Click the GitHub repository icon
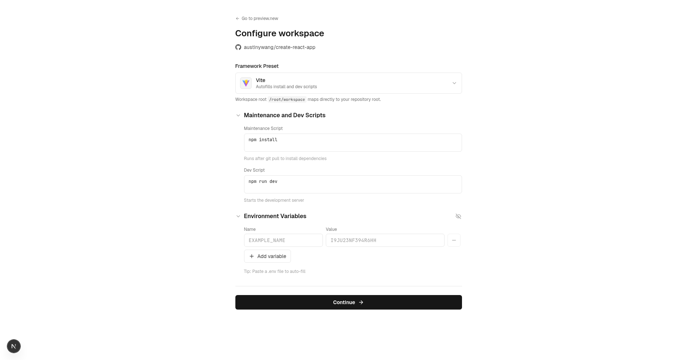The width and height of the screenshot is (697, 360). click(238, 47)
